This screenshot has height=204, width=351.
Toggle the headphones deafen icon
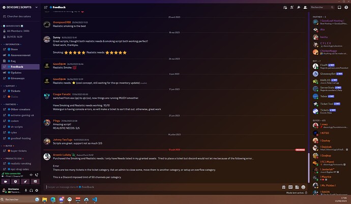click(31, 190)
